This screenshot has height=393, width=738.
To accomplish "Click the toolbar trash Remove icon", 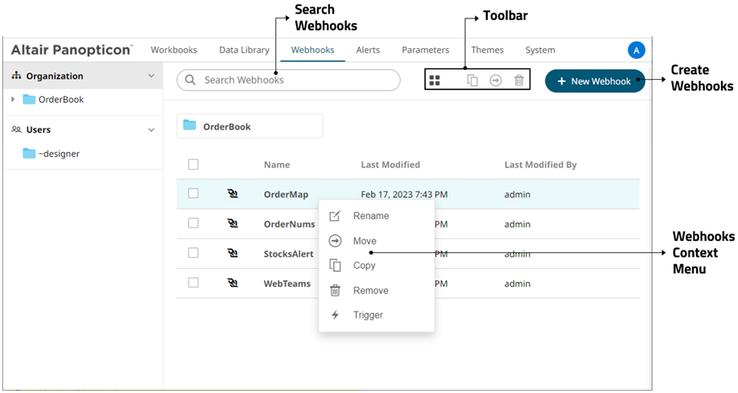I will pos(519,81).
